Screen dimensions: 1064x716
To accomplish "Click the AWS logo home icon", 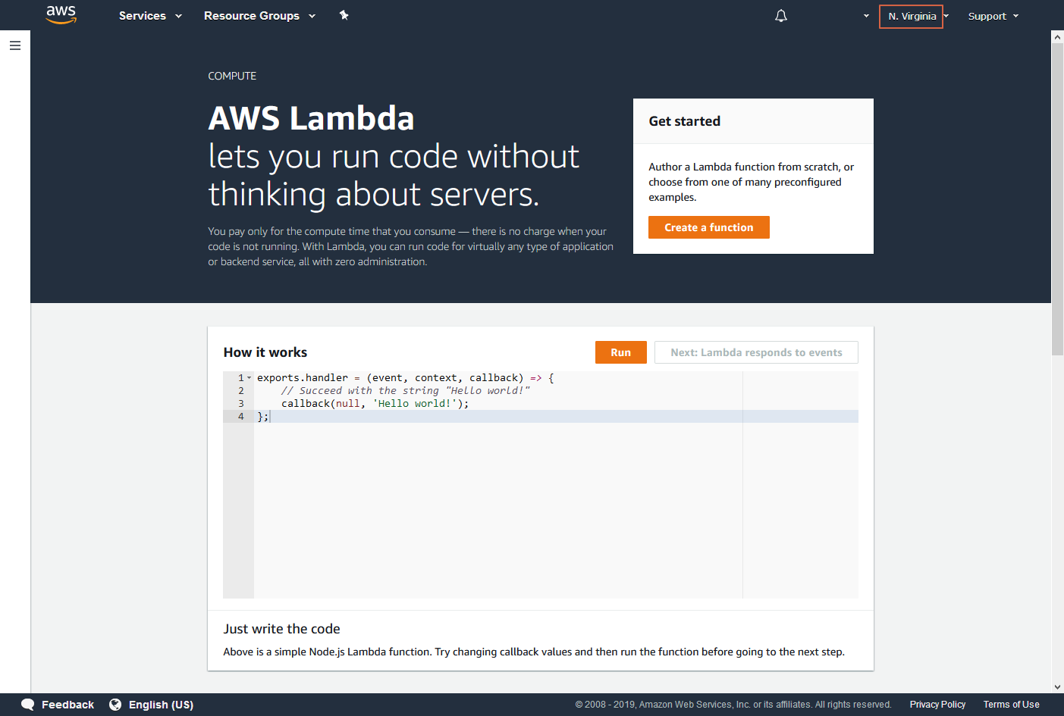I will 61,14.
